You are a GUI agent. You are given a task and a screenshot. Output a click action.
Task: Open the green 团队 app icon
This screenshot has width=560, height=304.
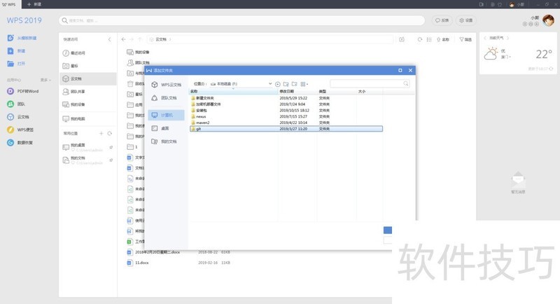click(10, 104)
